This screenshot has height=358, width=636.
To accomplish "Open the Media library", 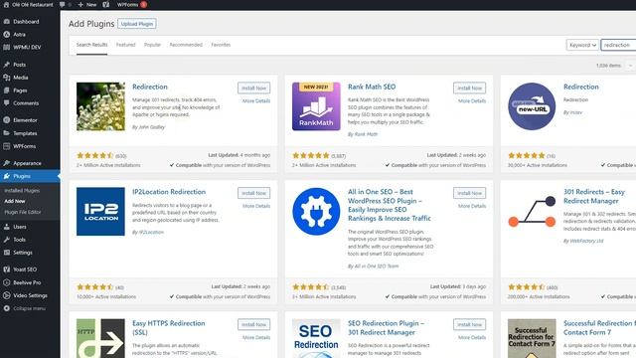I will point(20,78).
